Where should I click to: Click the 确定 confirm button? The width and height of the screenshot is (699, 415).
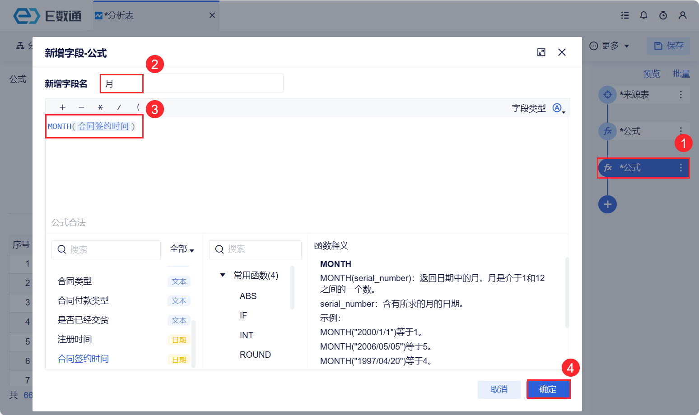coord(548,389)
